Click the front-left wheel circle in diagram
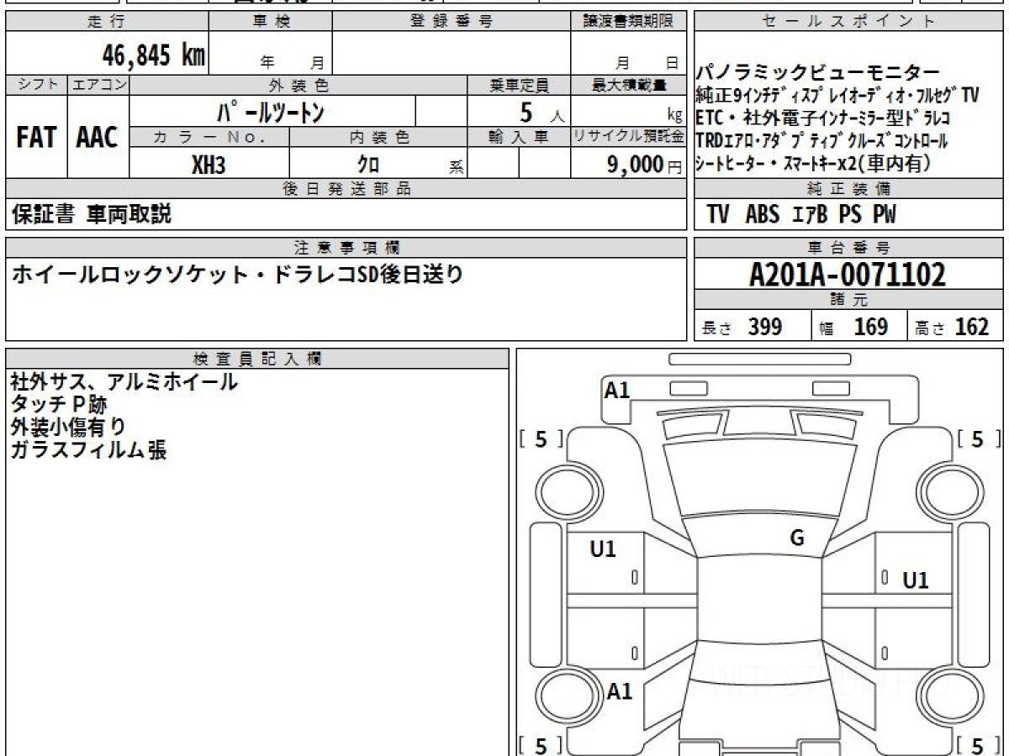The height and width of the screenshot is (756, 1009). point(562,492)
